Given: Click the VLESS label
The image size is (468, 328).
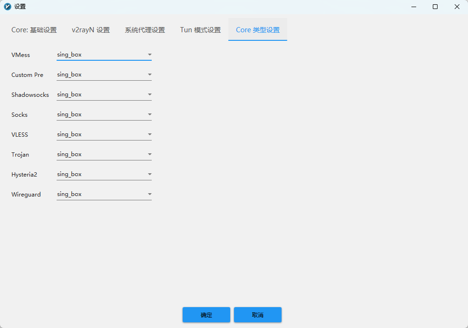Looking at the screenshot, I should [x=19, y=135].
